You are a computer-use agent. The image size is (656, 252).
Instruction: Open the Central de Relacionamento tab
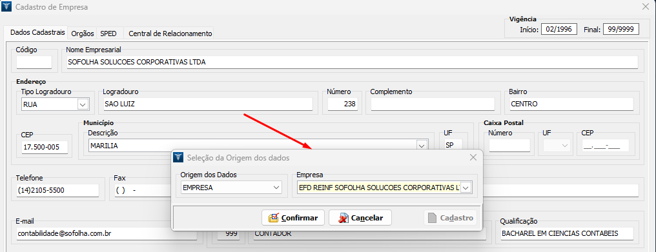point(170,34)
